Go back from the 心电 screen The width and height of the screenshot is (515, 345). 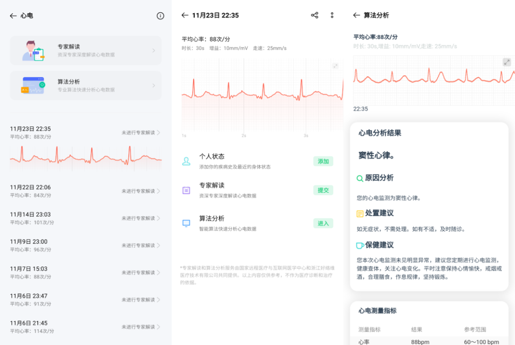pos(13,16)
